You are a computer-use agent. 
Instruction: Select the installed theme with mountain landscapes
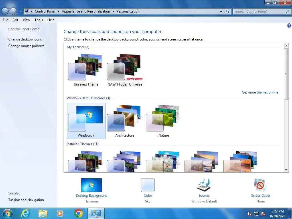(x=125, y=161)
